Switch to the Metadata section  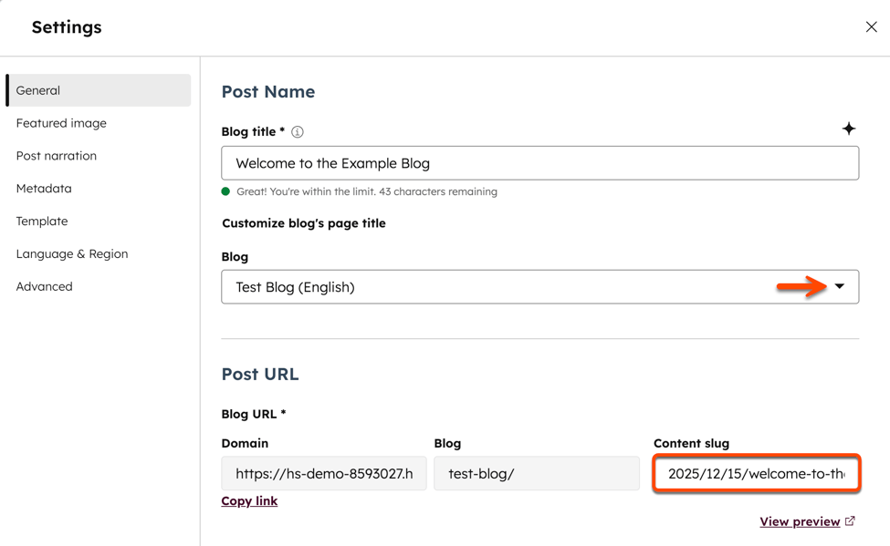click(x=44, y=189)
